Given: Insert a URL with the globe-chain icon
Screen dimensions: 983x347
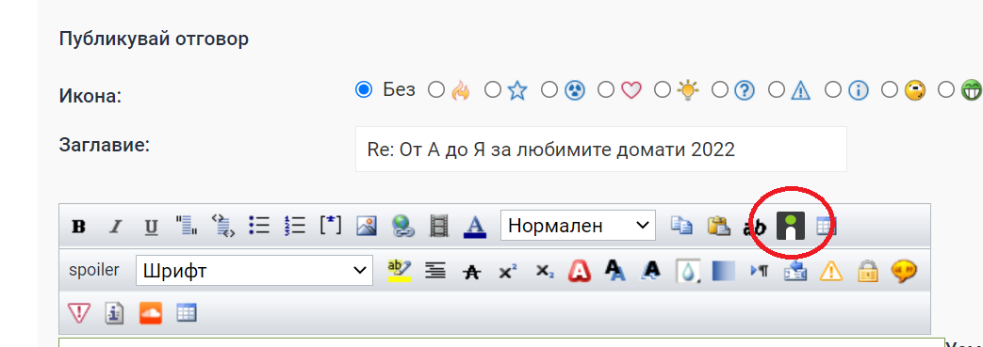Looking at the screenshot, I should (x=403, y=226).
